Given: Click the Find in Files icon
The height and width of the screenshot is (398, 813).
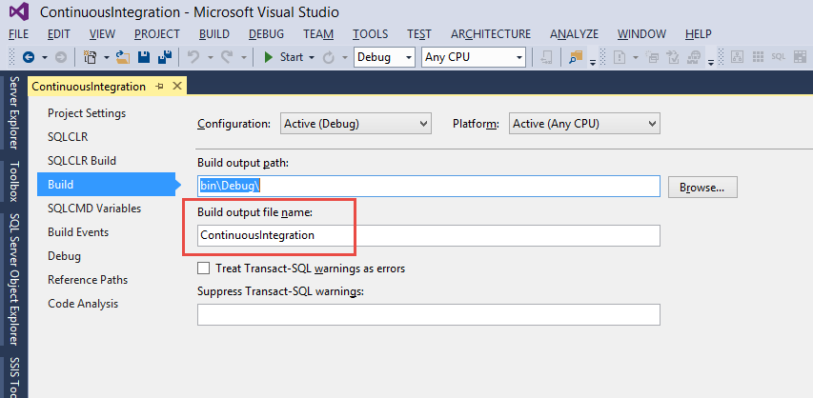Looking at the screenshot, I should [x=576, y=57].
